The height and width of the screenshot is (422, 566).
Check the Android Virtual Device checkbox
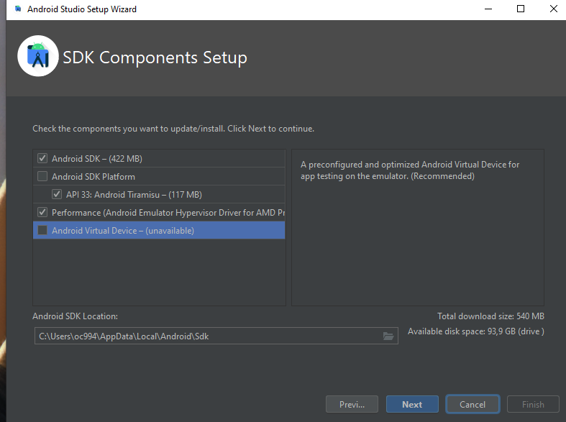pos(42,230)
